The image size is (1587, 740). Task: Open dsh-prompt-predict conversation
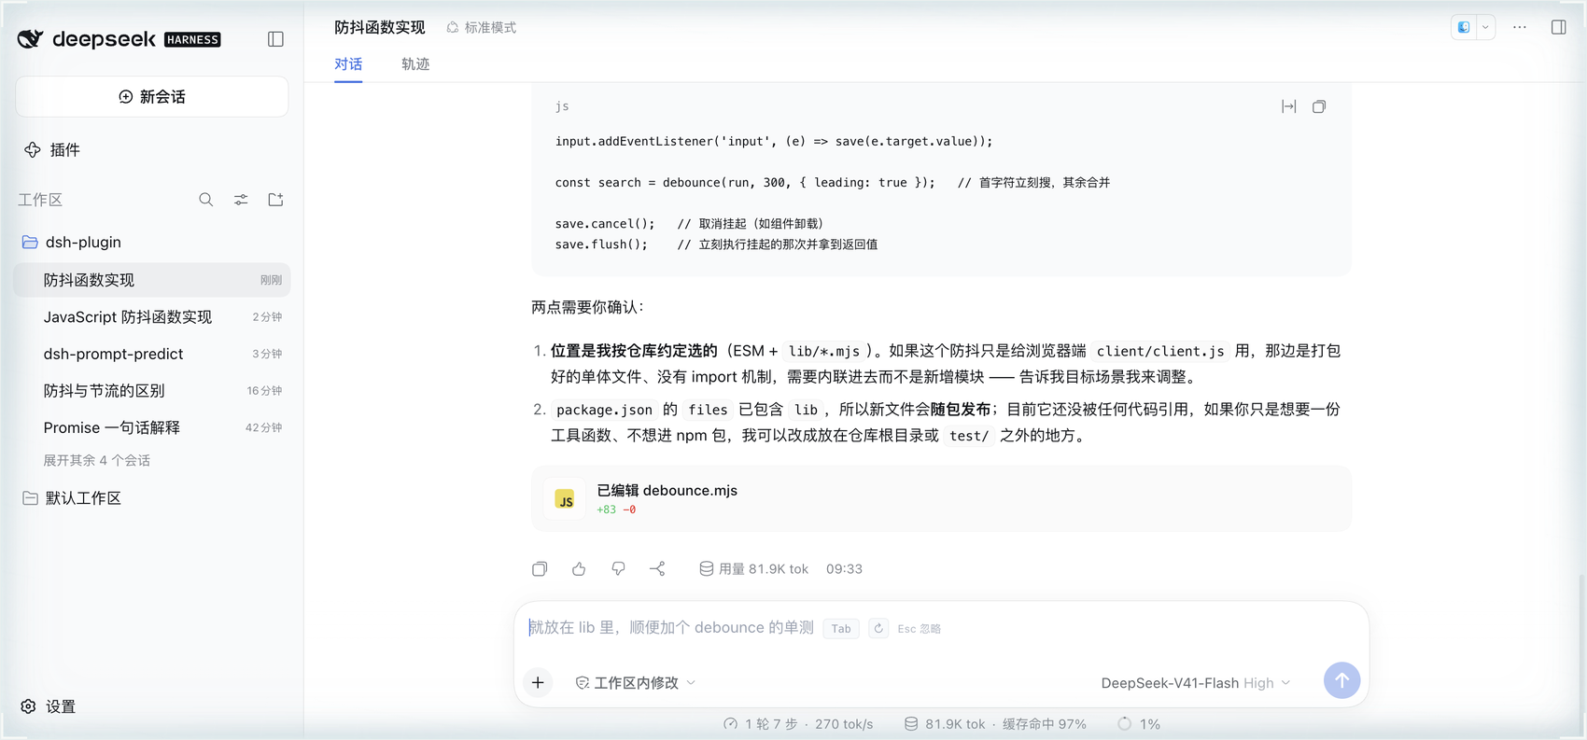(152, 354)
